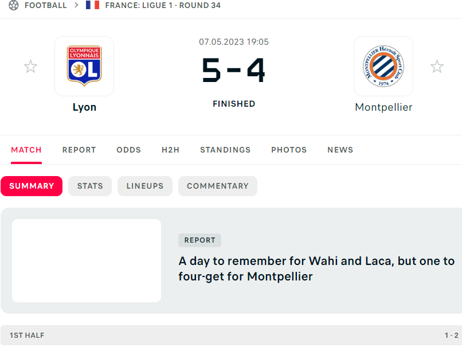The image size is (462, 351).
Task: Open the COMMENTARY section
Action: point(218,186)
